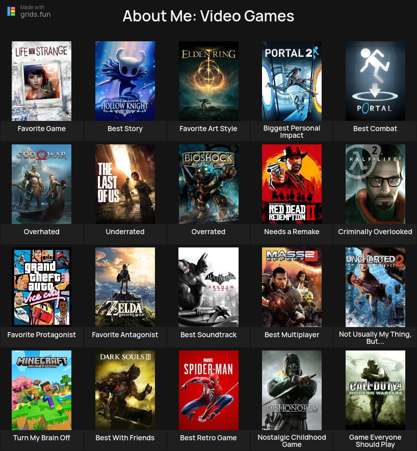Select the Life is Strange cover
The image size is (417, 451).
[42, 81]
